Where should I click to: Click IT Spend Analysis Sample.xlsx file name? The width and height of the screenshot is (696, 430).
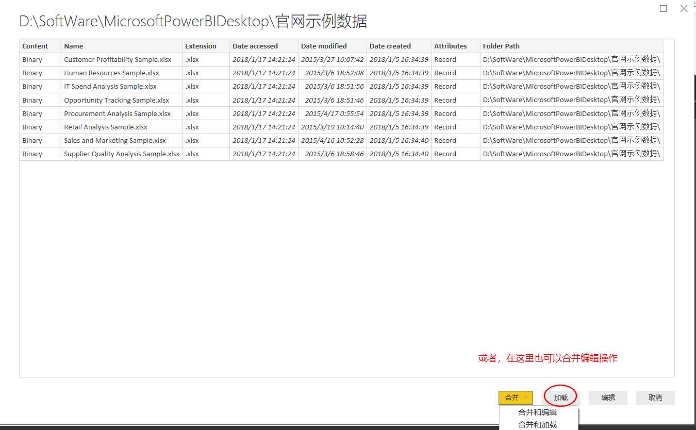[x=110, y=86]
